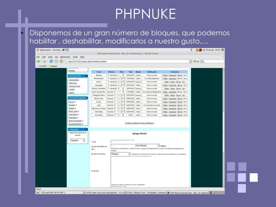The image size is (276, 207).
Task: Open the View menu
Action: (x=50, y=57)
